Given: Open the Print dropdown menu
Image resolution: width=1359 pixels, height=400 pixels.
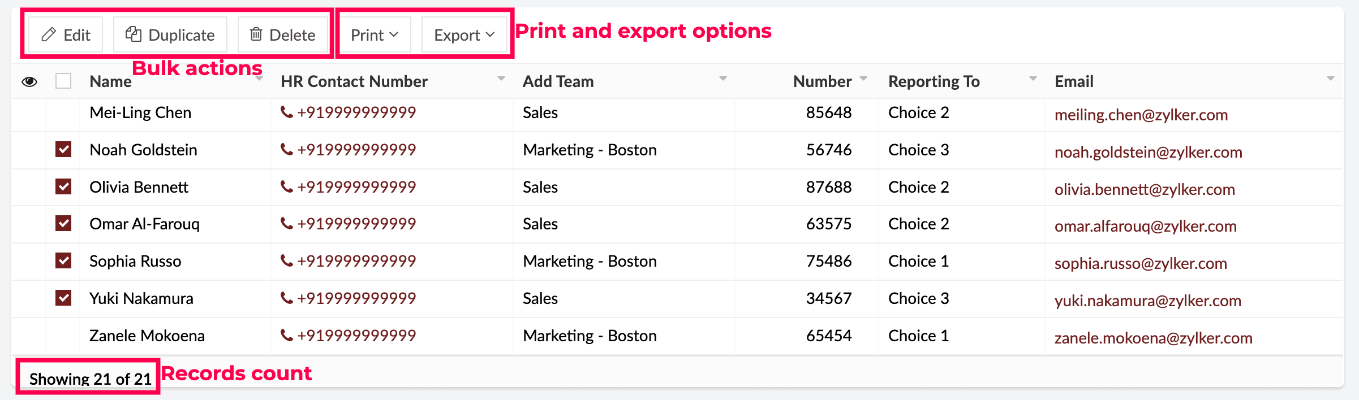Looking at the screenshot, I should (375, 35).
